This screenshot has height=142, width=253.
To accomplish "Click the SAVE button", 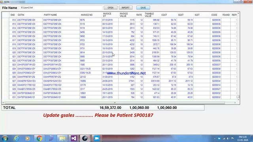I will point(143,8).
